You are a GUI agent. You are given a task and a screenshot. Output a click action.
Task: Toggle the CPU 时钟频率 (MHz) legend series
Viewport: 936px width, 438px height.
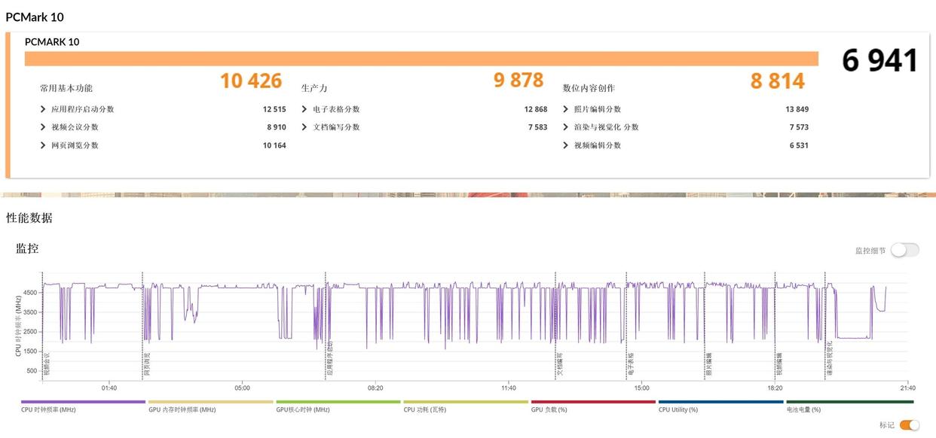pos(83,406)
